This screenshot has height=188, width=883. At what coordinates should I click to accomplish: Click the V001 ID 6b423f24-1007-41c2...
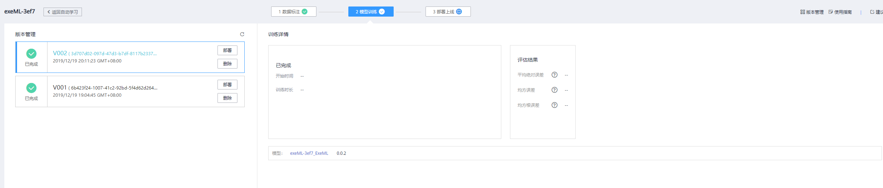pyautogui.click(x=114, y=88)
